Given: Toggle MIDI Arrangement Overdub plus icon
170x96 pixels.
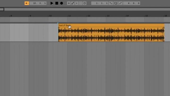Looking at the screenshot, I should tap(69, 3).
